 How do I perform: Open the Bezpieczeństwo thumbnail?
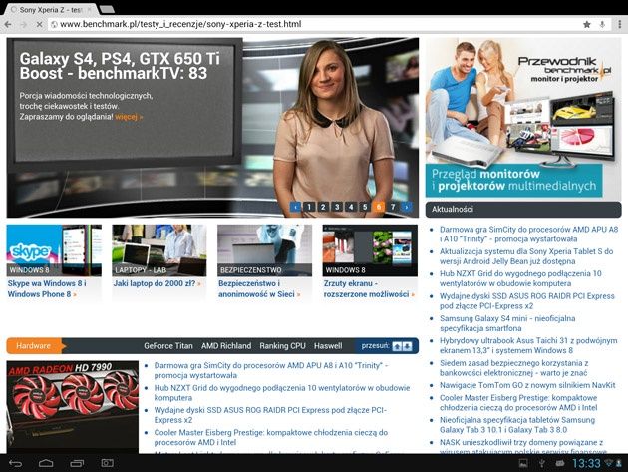[265, 250]
